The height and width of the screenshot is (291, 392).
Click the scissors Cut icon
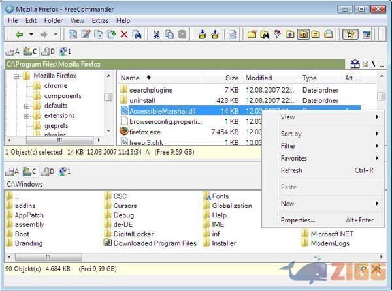[x=156, y=34]
